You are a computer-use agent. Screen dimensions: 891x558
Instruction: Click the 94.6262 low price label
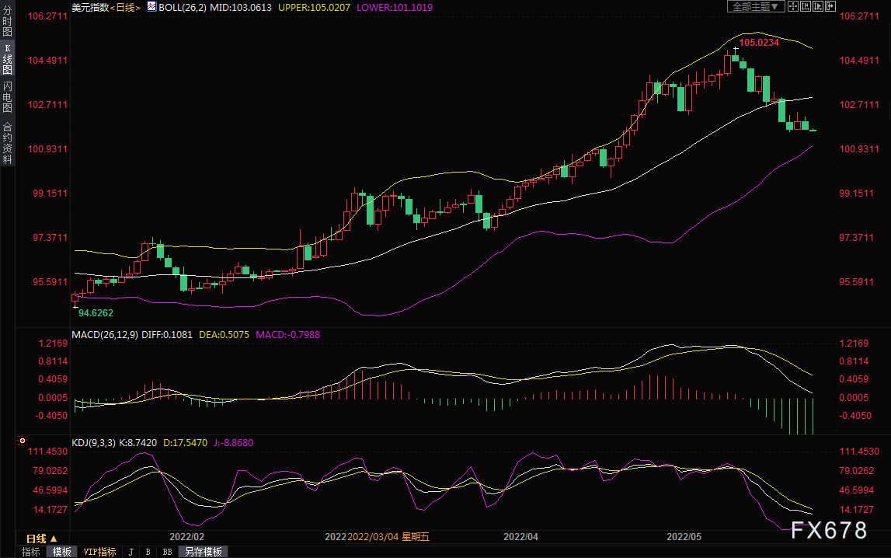coord(96,313)
